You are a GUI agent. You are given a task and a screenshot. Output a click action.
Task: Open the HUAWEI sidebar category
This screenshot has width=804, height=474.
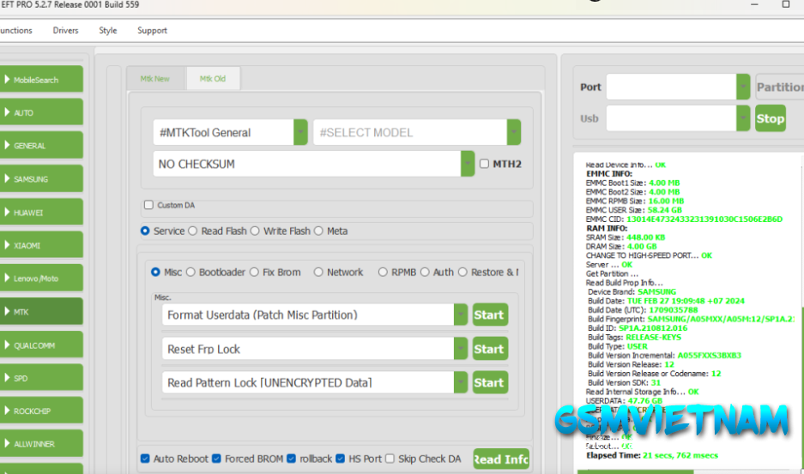pyautogui.click(x=42, y=213)
